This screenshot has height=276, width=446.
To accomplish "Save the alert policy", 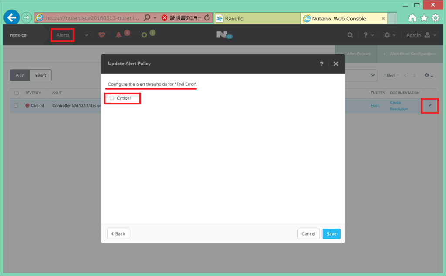I will (x=331, y=234).
